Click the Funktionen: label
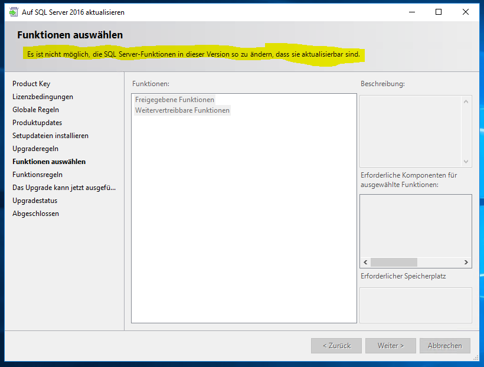This screenshot has height=367, width=484. [151, 84]
